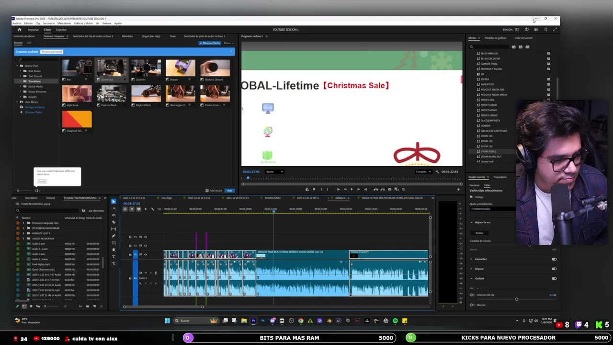Open the Ajustar zoom level dropdown
Image resolution: width=613 pixels, height=345 pixels.
click(x=274, y=172)
